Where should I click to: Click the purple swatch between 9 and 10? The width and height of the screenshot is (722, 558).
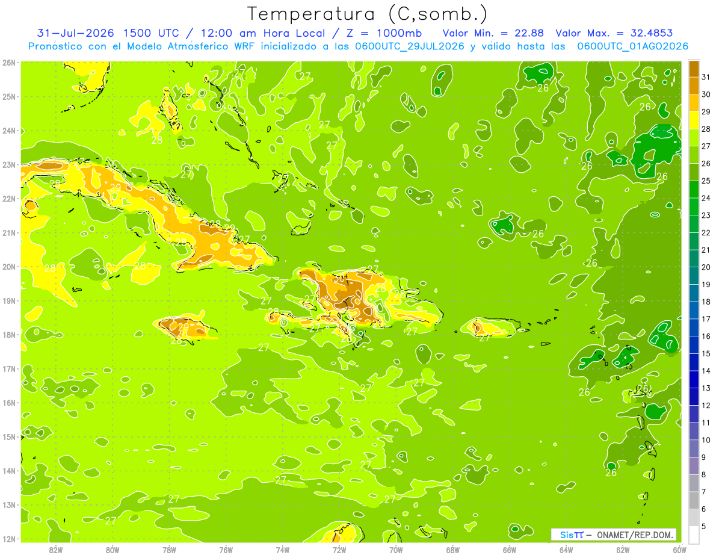point(694,448)
